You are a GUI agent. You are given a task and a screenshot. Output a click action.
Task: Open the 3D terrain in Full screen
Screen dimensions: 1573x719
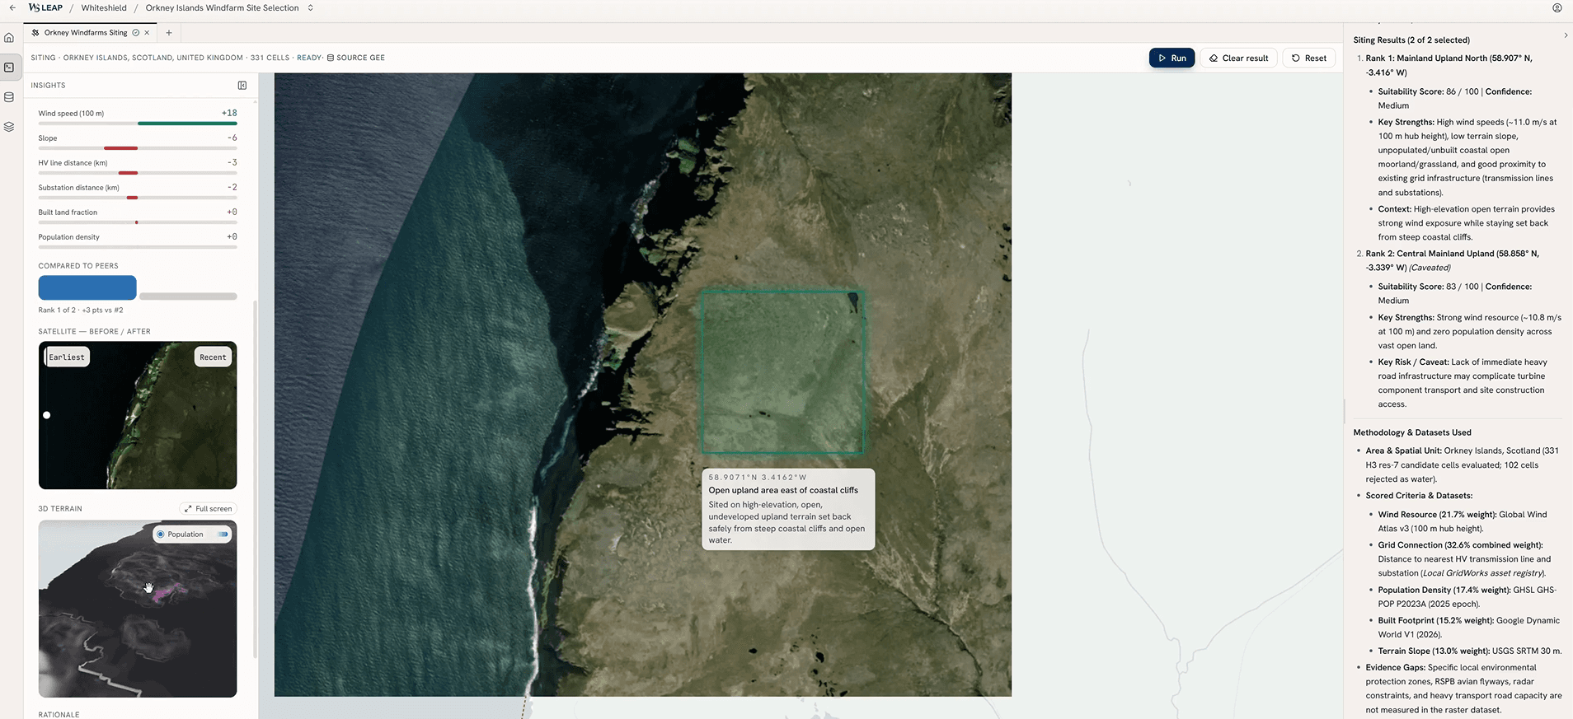click(208, 509)
